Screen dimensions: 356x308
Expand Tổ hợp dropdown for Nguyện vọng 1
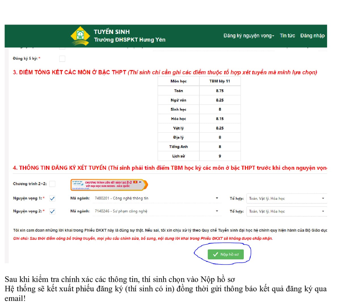(287, 199)
